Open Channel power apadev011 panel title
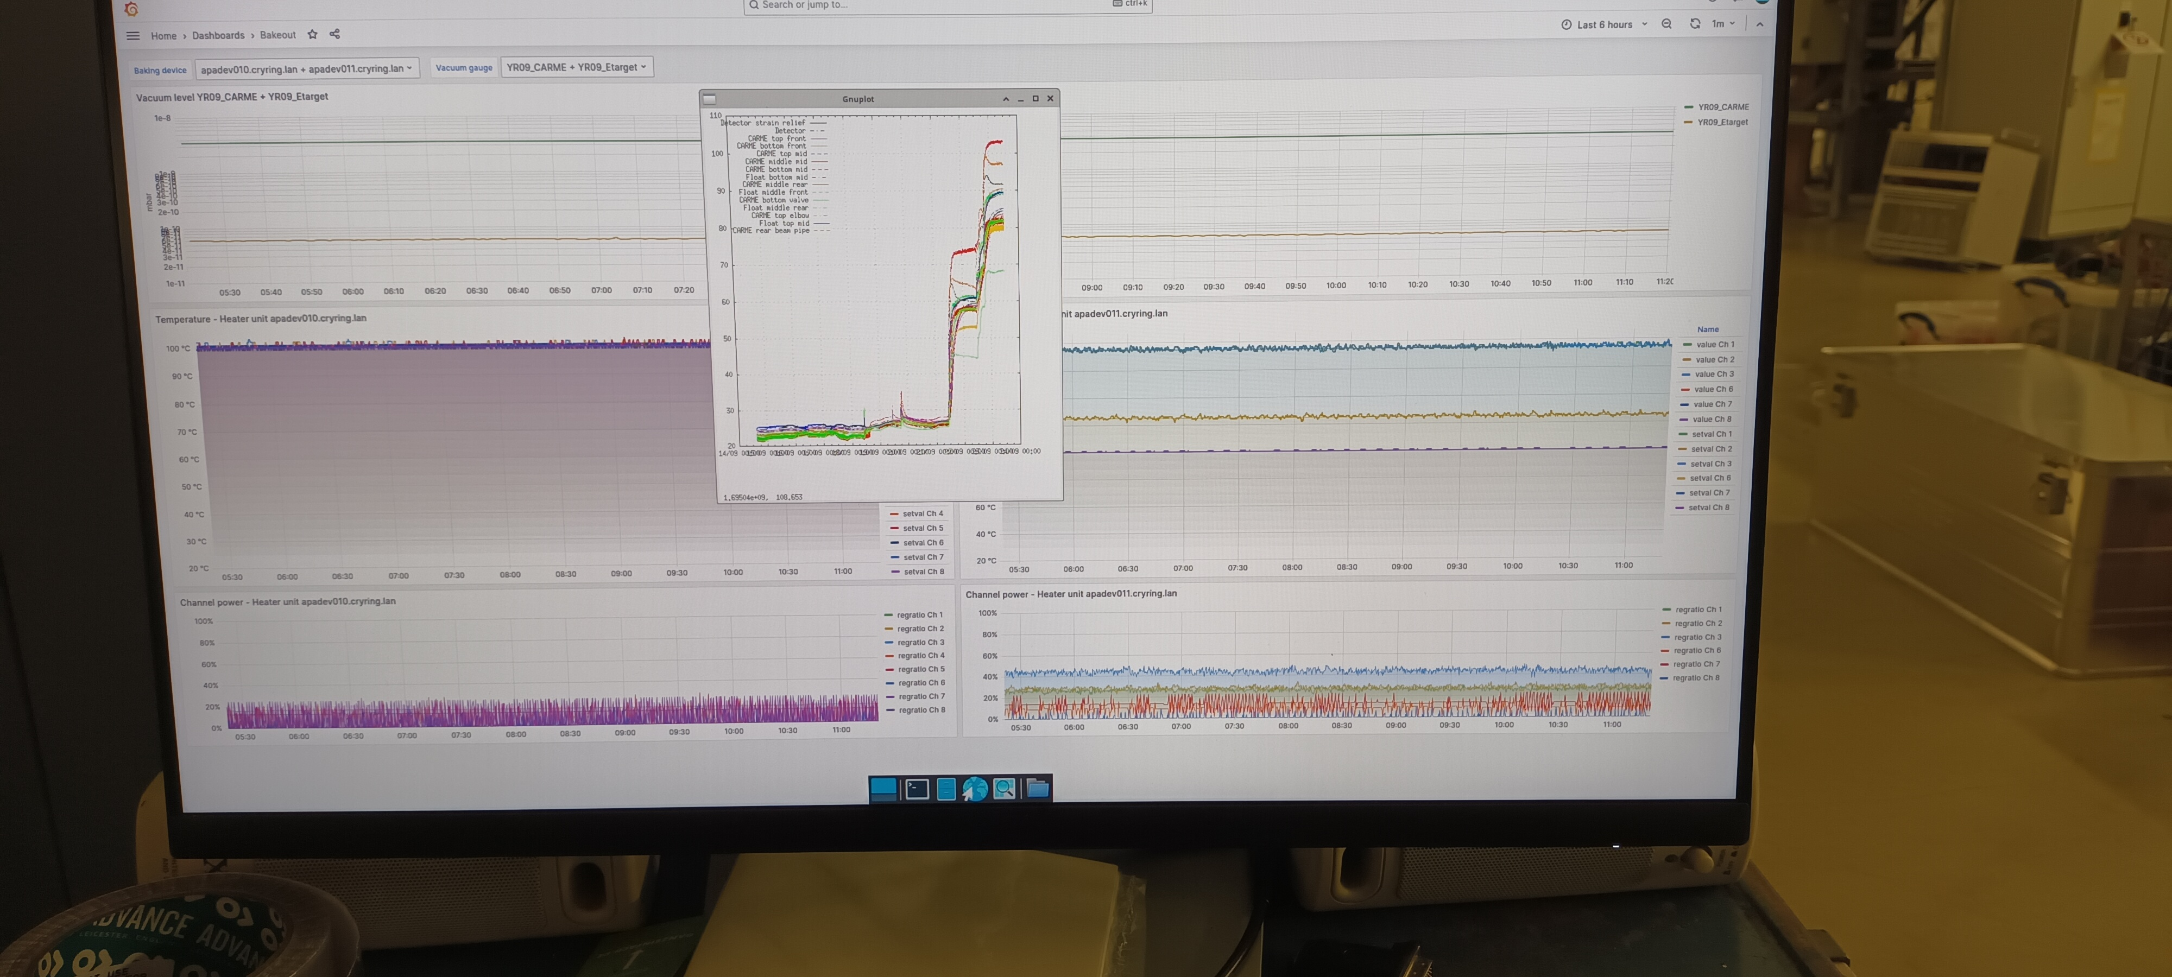The image size is (2172, 977). click(1071, 594)
